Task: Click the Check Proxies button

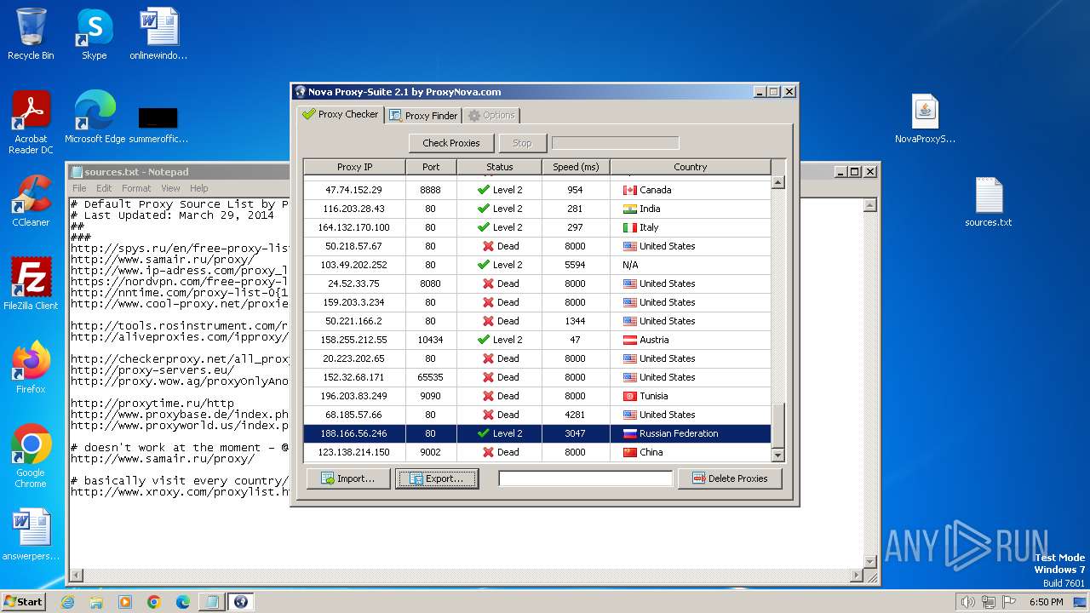Action: pos(451,143)
